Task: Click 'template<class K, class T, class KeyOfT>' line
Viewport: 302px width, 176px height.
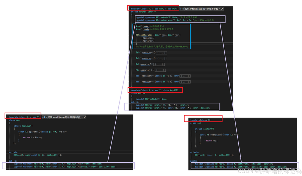Action: tap(155, 90)
